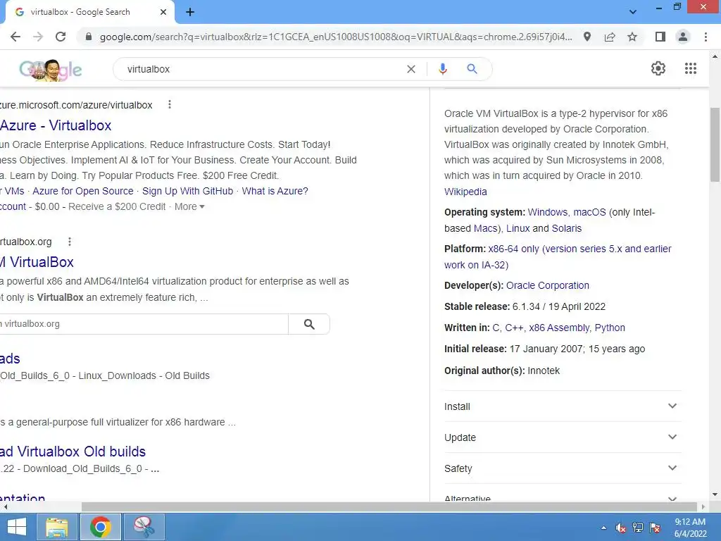
Task: Open the VirtualBox result title link
Action: tap(37, 262)
